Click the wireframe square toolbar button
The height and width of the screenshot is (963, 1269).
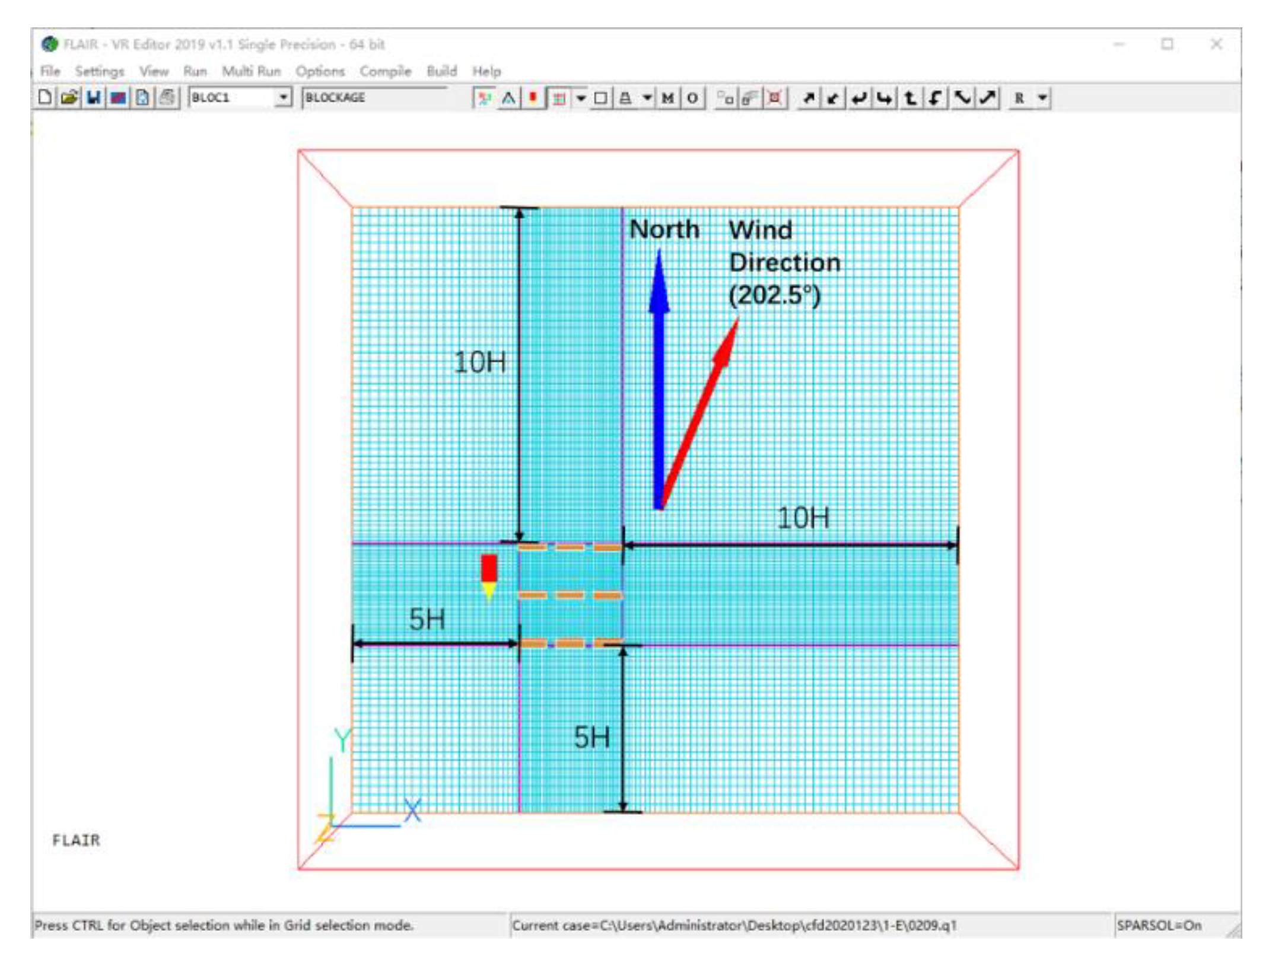coord(600,98)
